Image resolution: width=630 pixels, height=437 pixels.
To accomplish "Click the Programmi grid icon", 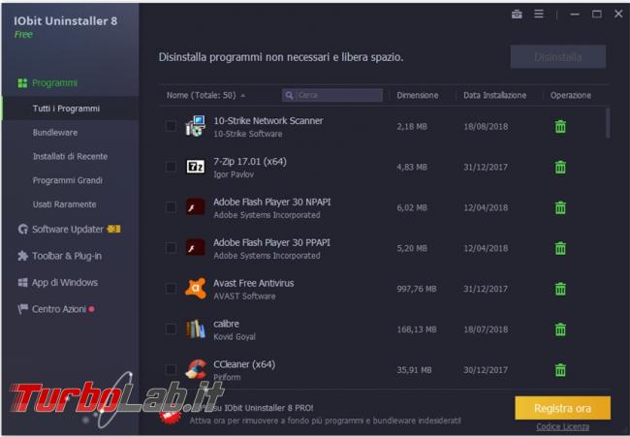I will point(22,83).
